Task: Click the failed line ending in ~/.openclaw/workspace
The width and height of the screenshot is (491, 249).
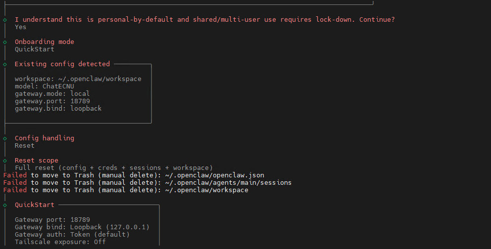Action: click(x=126, y=190)
